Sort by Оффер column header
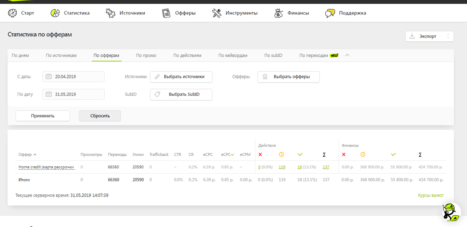The image size is (467, 227). point(27,155)
